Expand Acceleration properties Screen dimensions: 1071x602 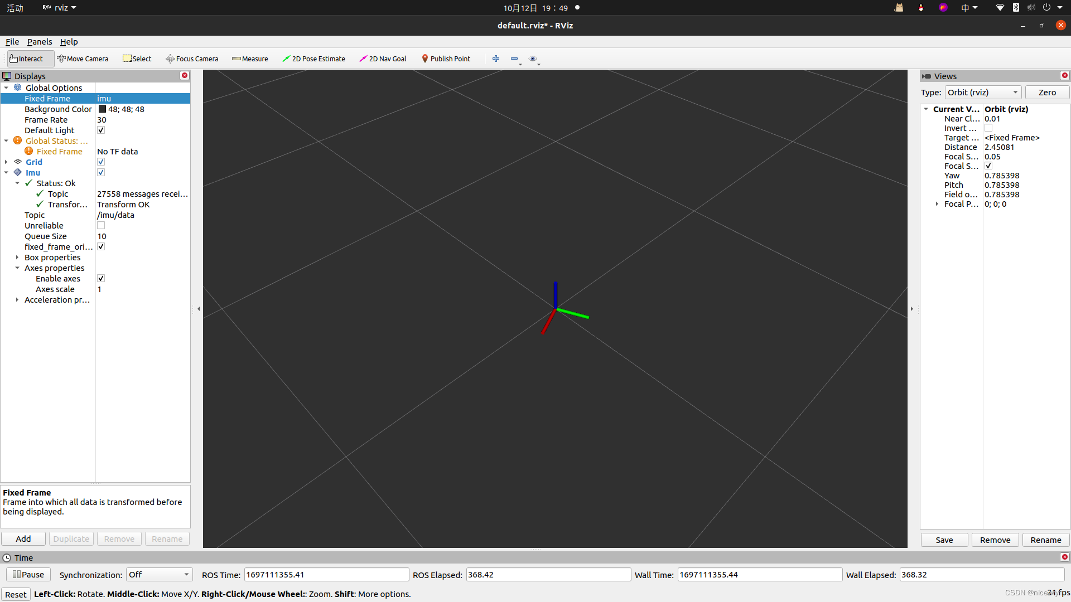tap(17, 299)
